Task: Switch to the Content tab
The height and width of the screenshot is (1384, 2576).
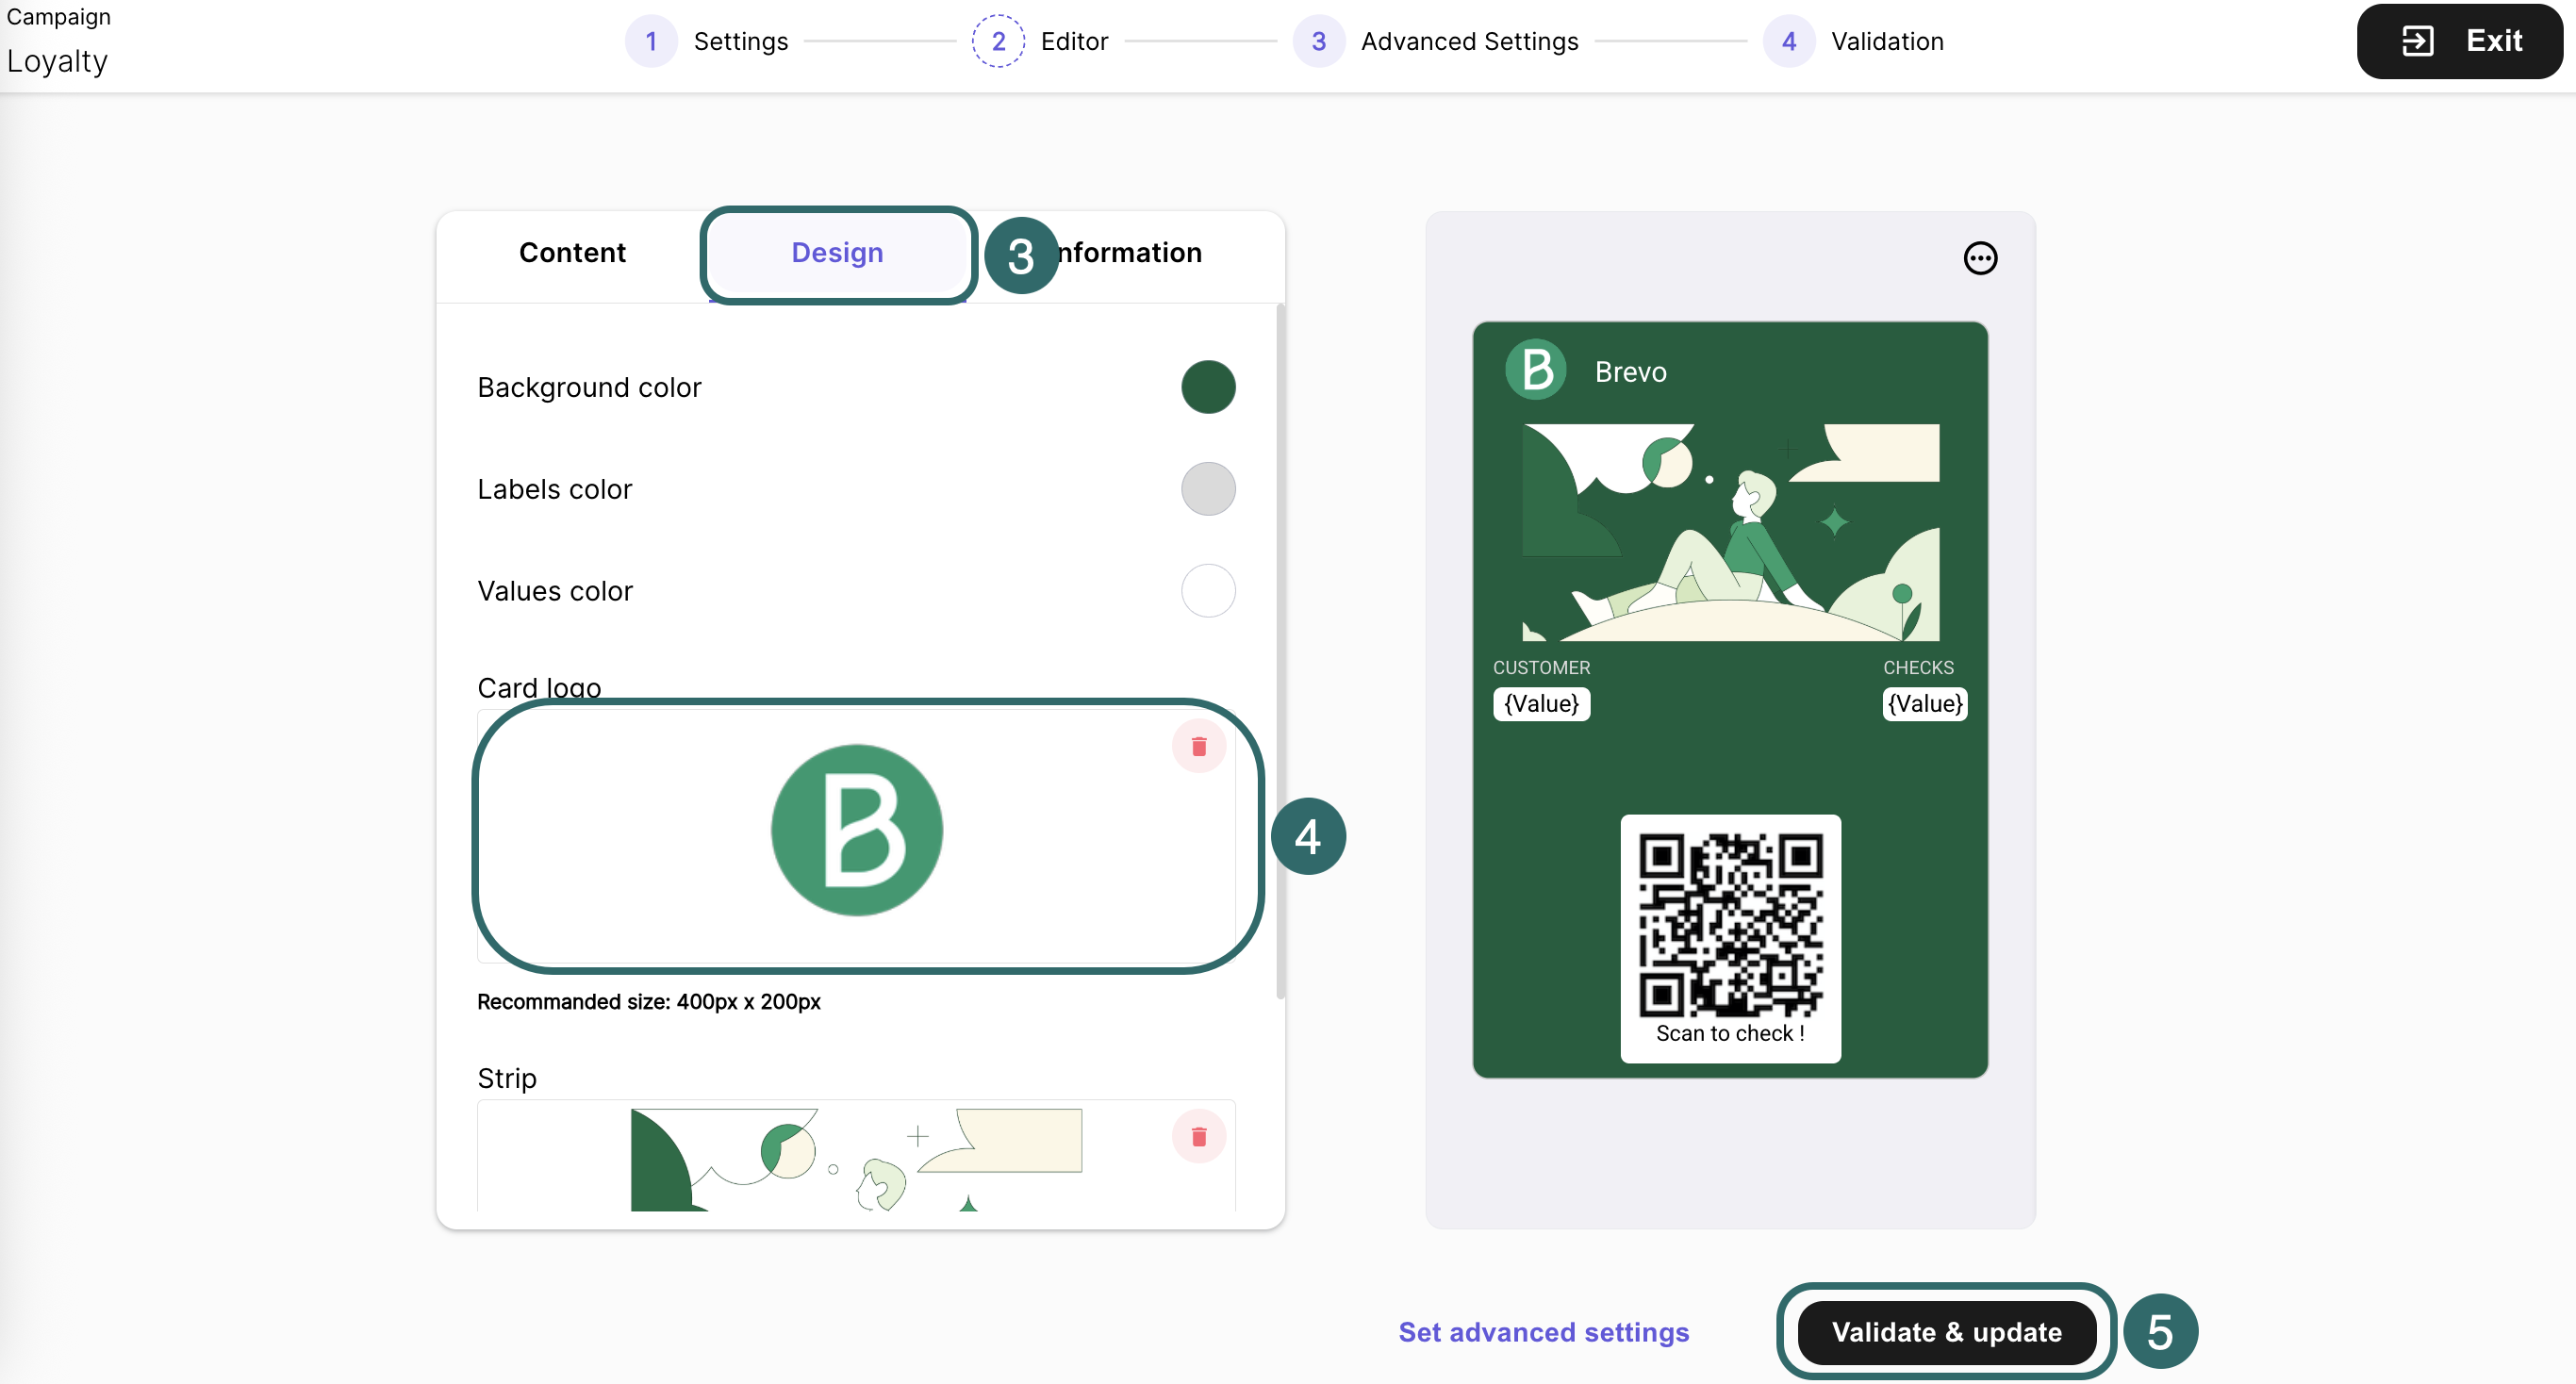Action: [x=572, y=252]
